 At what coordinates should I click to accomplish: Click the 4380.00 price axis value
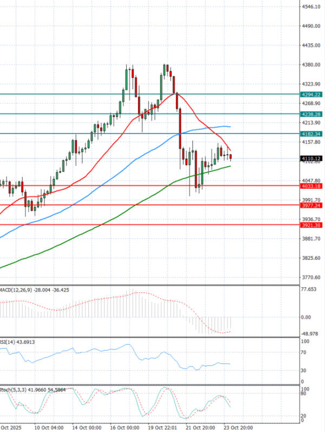click(311, 65)
